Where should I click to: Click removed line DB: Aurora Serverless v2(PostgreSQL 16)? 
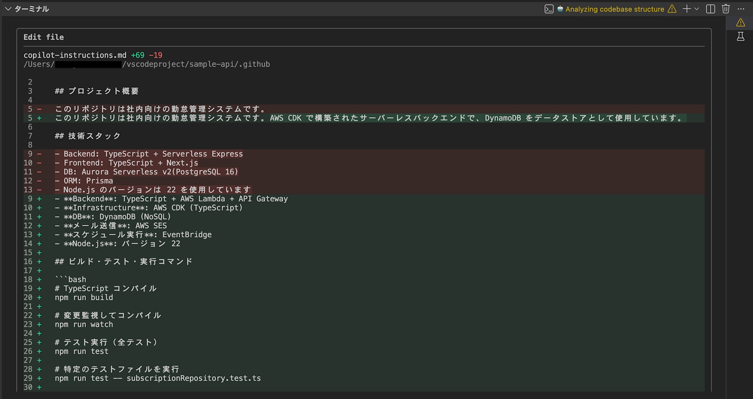[146, 172]
